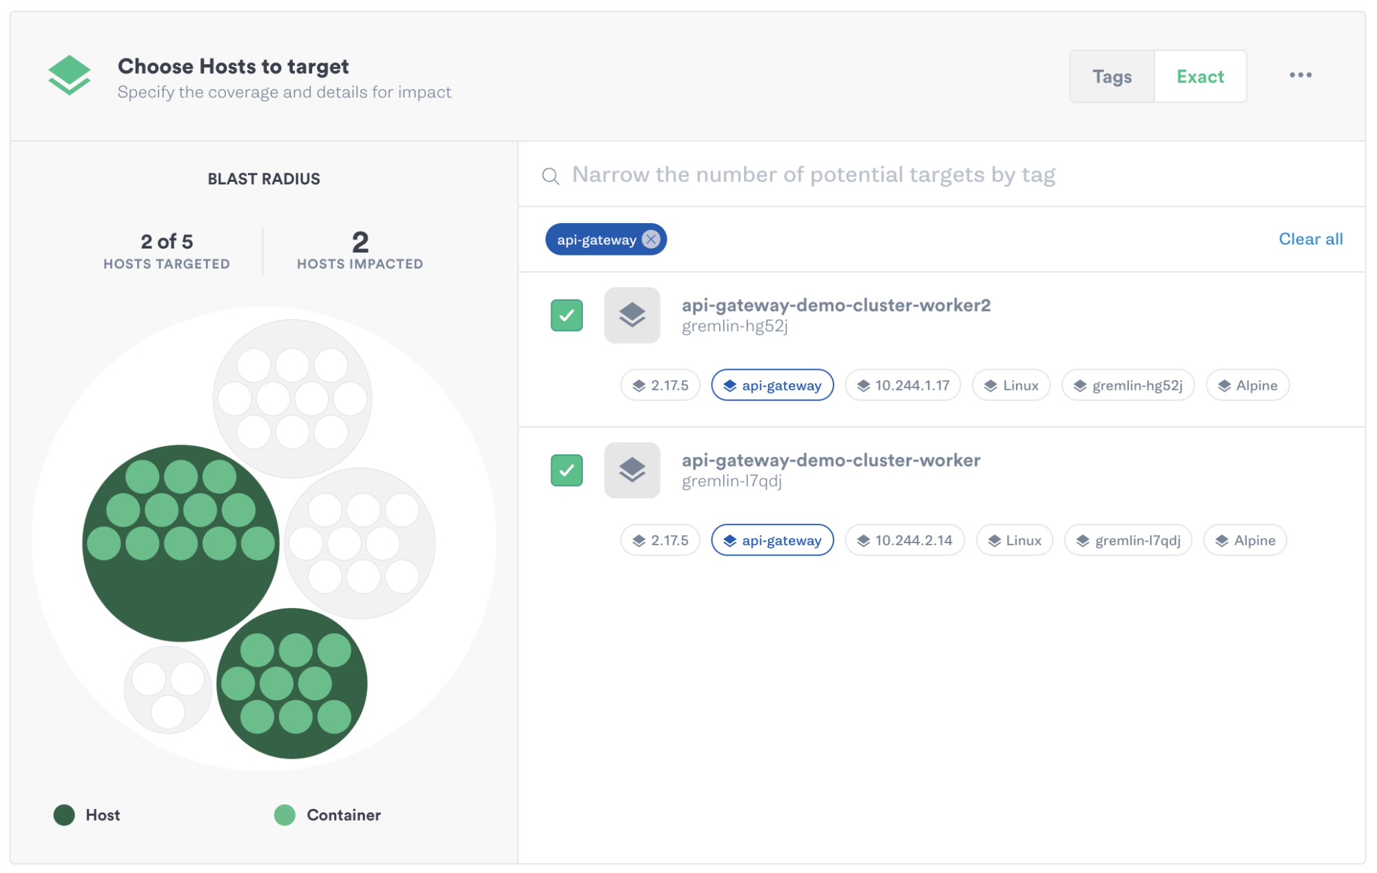Switch to the Exact targeting mode
Image resolution: width=1377 pixels, height=873 pixels.
pyautogui.click(x=1201, y=75)
